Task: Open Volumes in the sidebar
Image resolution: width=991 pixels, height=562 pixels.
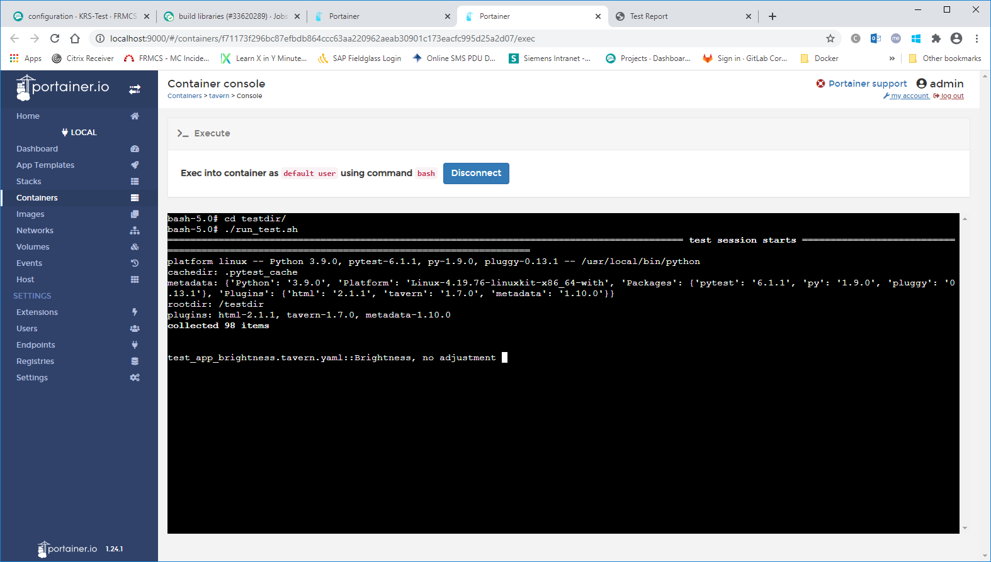Action: pos(79,247)
